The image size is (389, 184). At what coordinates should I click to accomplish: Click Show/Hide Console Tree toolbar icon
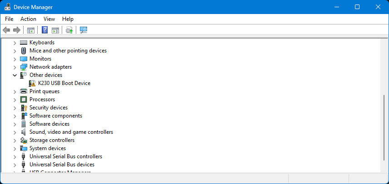(x=31, y=30)
